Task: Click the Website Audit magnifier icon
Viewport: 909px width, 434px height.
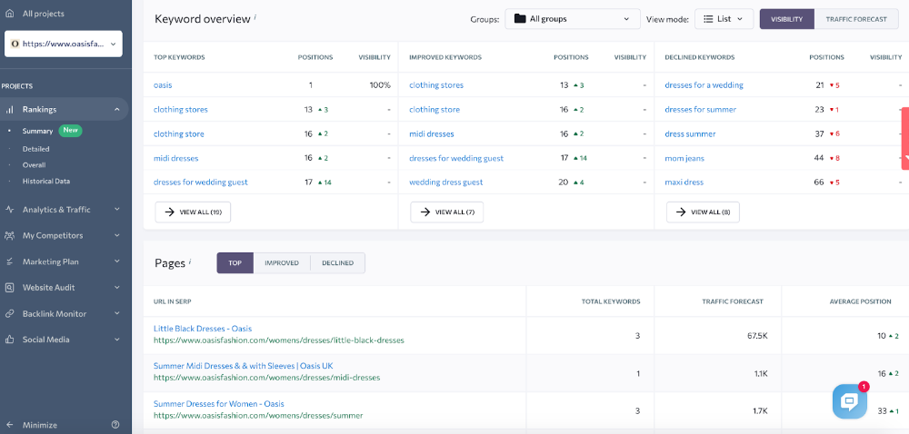Action: [9, 288]
